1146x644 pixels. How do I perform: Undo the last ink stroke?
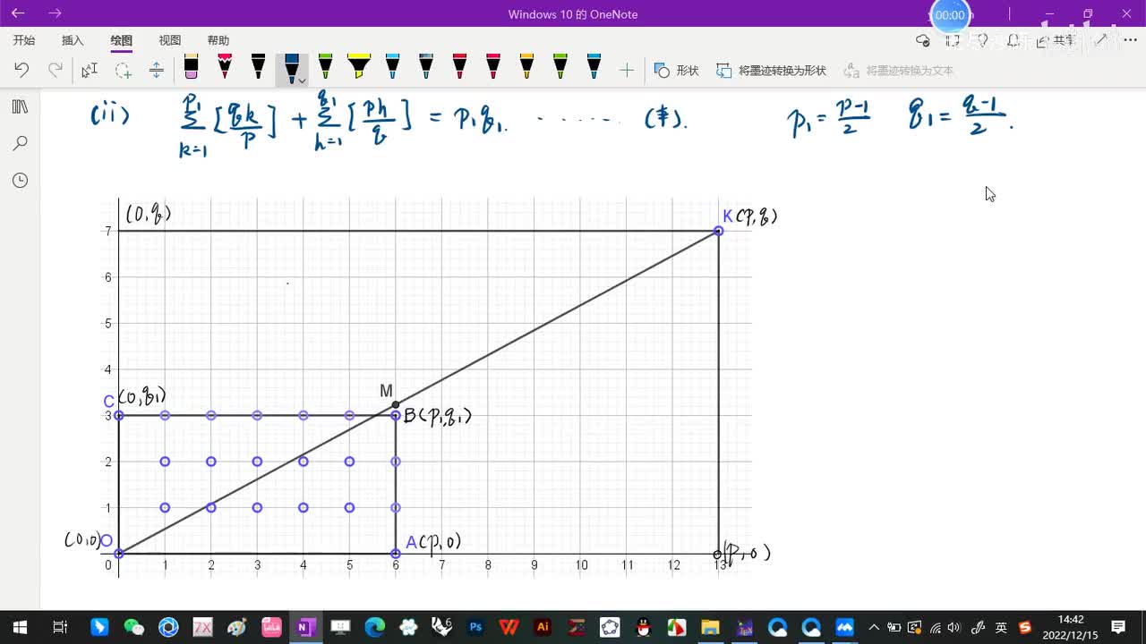pyautogui.click(x=21, y=70)
